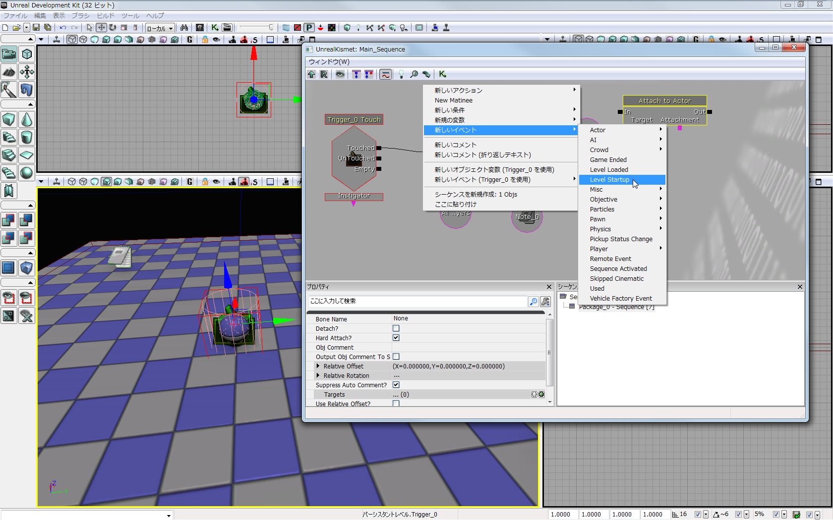
Task: Expand the Relative Offset property
Action: (x=318, y=366)
